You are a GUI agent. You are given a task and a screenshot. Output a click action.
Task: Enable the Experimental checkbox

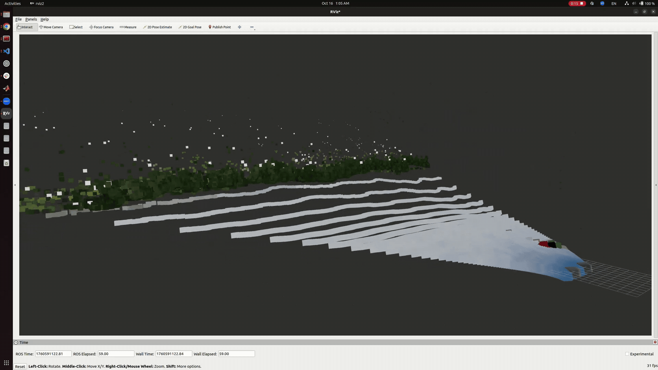tap(627, 354)
